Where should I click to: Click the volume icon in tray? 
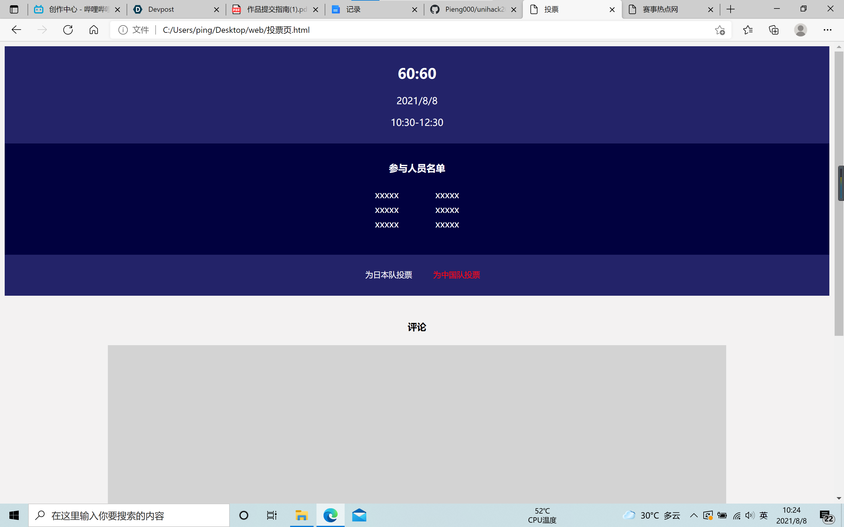tap(749, 515)
